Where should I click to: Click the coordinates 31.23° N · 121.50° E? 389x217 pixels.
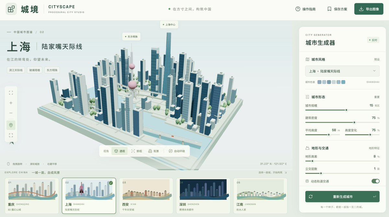point(273,164)
